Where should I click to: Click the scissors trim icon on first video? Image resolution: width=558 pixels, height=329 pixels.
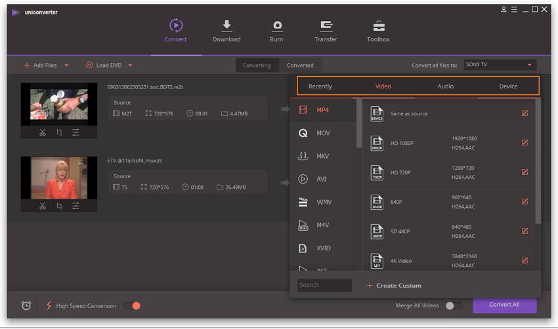pyautogui.click(x=43, y=132)
